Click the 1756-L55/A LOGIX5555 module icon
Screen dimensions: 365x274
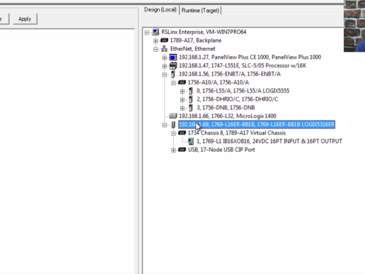190,91
